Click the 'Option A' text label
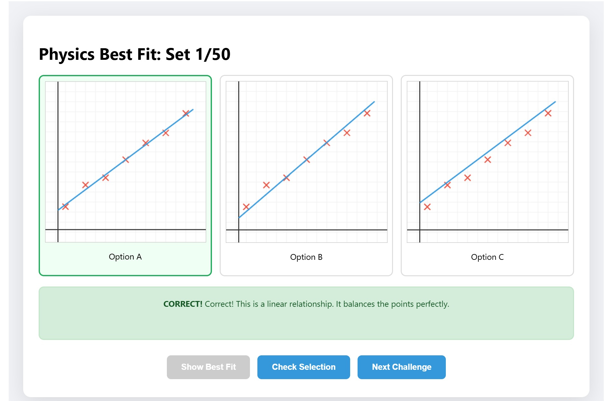This screenshot has height=401, width=604. 125,257
